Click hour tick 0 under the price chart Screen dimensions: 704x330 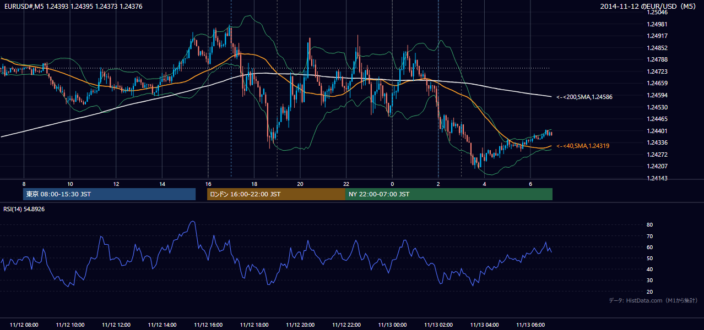(x=392, y=184)
